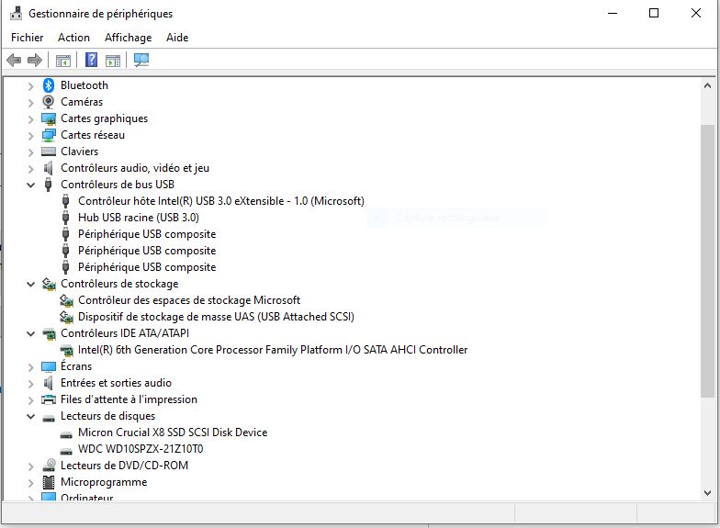Click the Écrans monitor icon

[x=48, y=367]
